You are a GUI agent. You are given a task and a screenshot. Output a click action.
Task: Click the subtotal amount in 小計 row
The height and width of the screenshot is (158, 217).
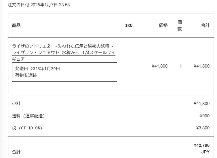[x=201, y=103]
